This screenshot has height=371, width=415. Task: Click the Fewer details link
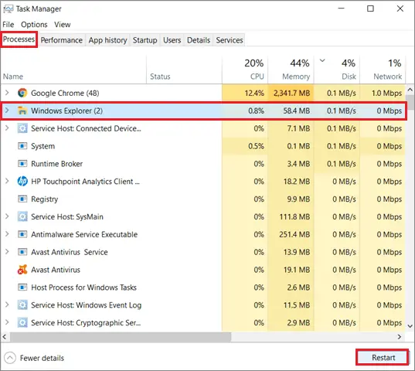point(42,358)
